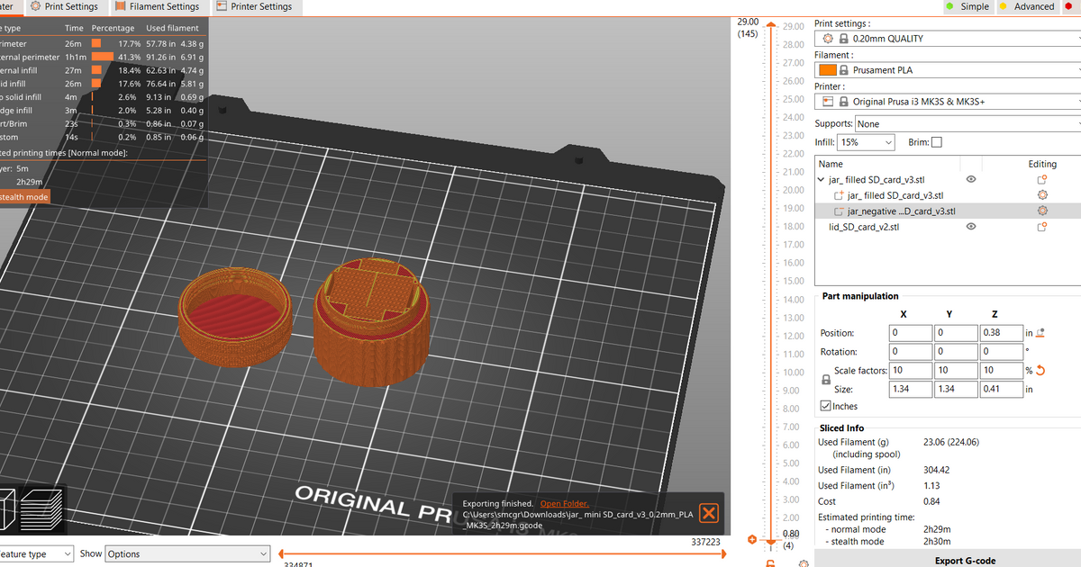Reset scale with the orange undo arrow
Image resolution: width=1081 pixels, height=567 pixels.
click(1040, 369)
